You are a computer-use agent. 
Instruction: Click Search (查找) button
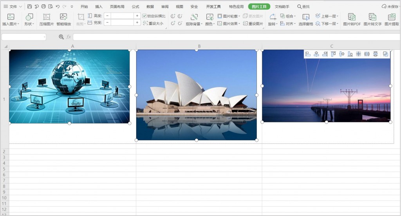tap(303, 6)
